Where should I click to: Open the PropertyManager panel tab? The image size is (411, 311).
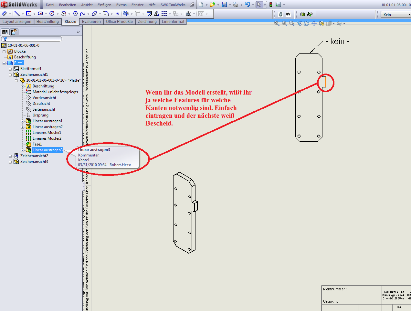tap(14, 32)
